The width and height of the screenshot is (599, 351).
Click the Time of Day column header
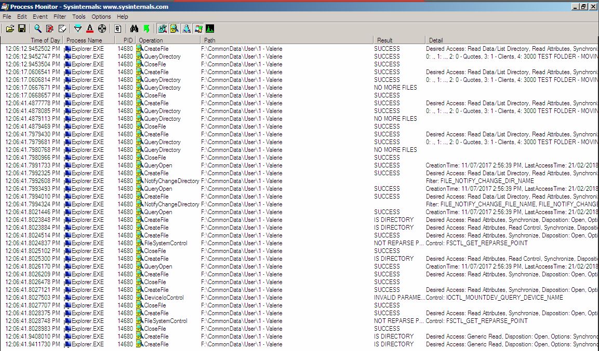click(x=32, y=40)
